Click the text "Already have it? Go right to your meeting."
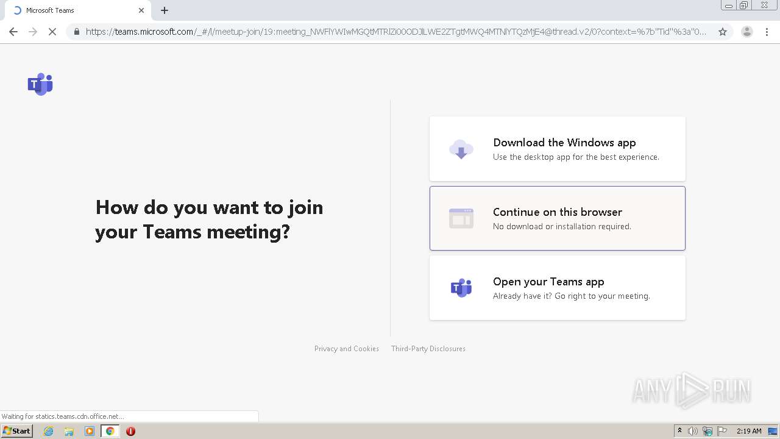 [x=572, y=296]
